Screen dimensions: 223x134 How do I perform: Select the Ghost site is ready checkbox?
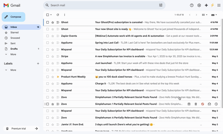(x=47, y=29)
